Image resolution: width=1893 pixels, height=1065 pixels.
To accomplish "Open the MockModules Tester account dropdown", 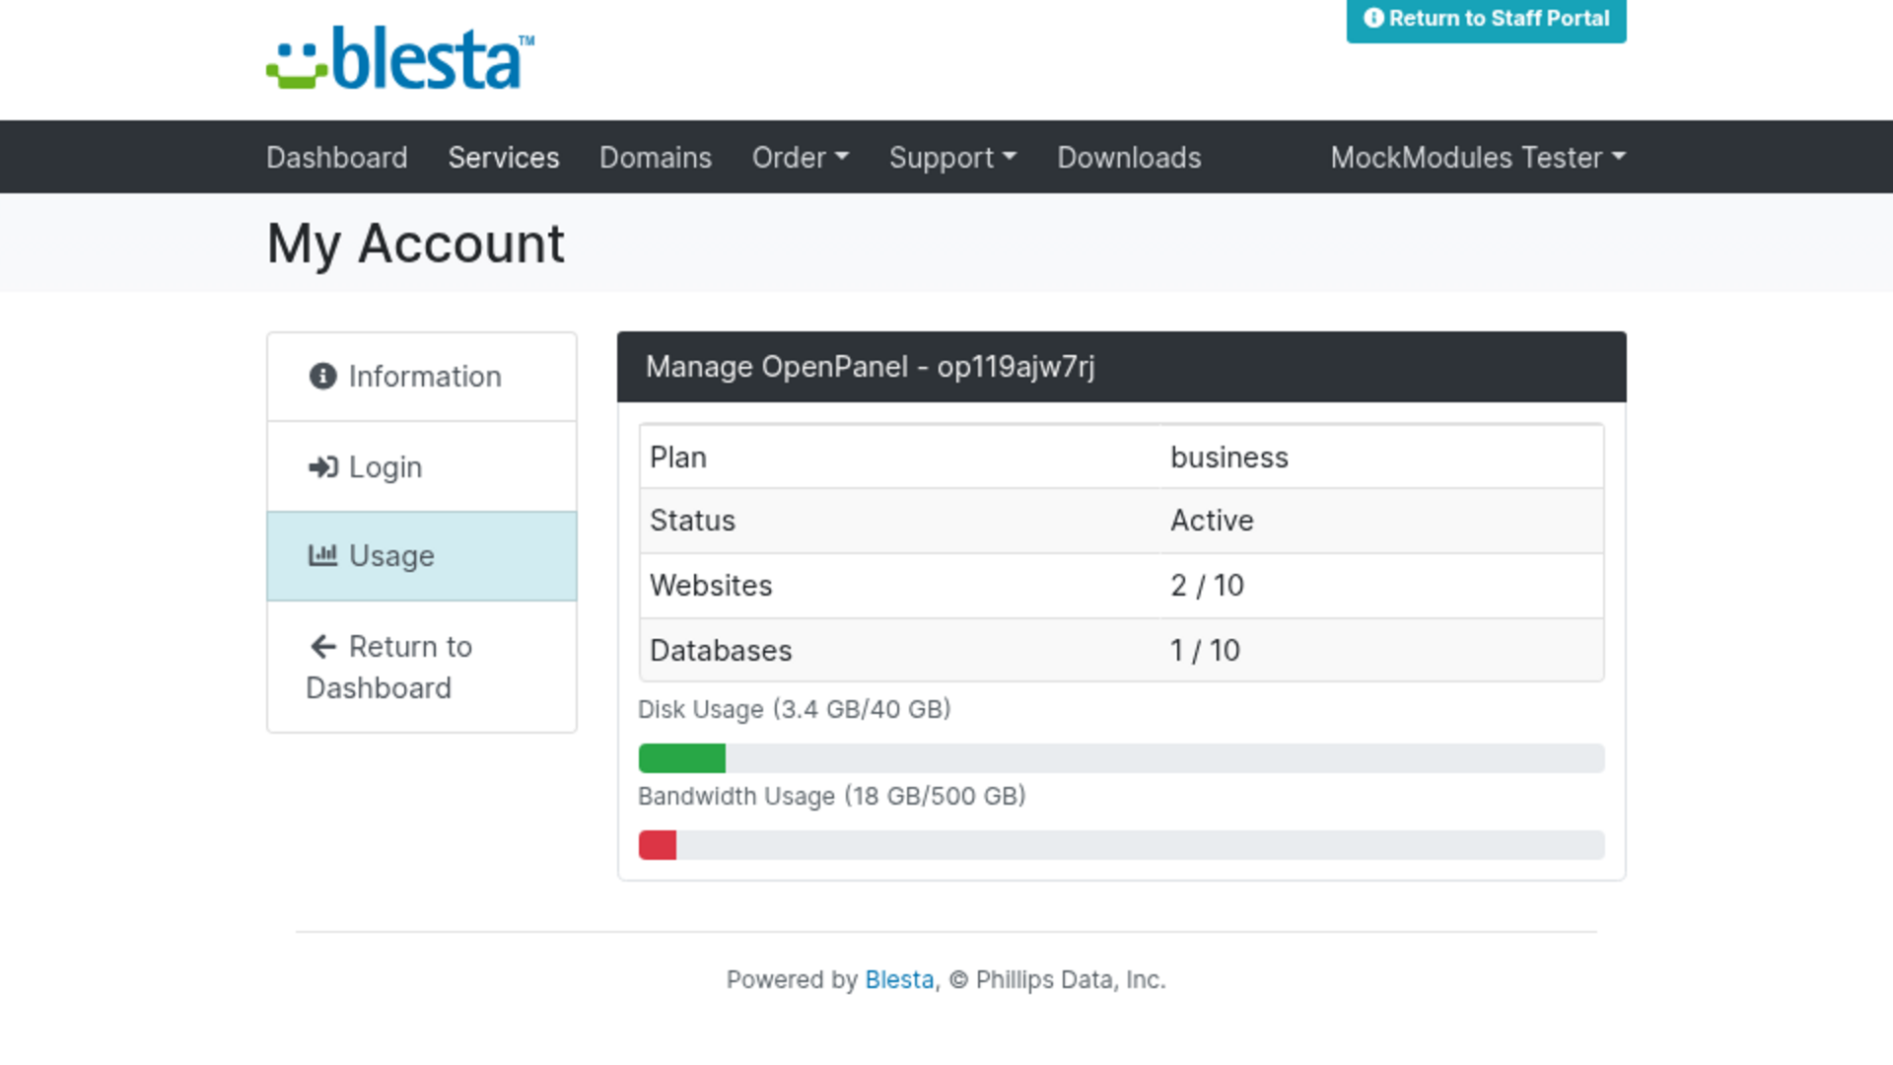I will (x=1478, y=157).
